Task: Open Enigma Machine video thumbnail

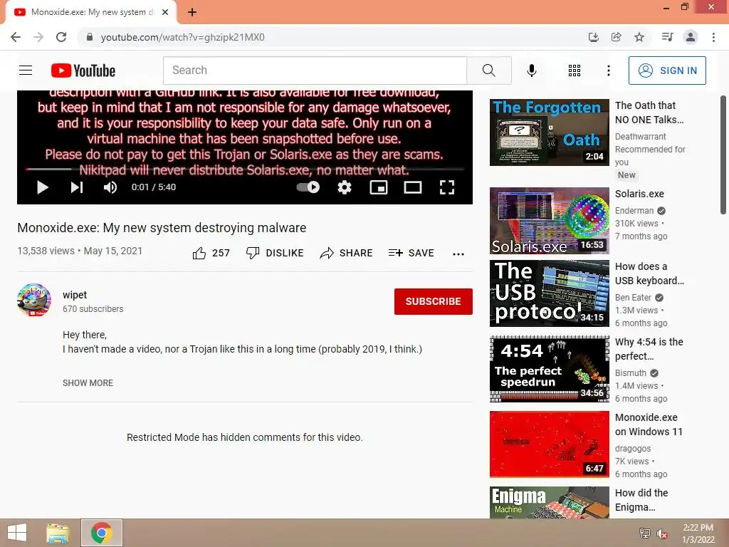Action: [x=550, y=502]
